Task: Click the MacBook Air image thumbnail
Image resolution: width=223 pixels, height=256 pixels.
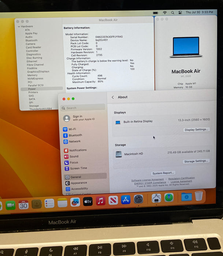Action: coord(186,47)
